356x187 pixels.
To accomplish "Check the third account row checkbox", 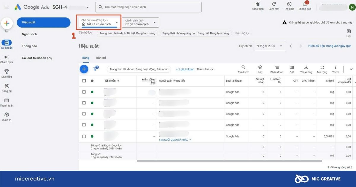I will [x=84, y=114].
